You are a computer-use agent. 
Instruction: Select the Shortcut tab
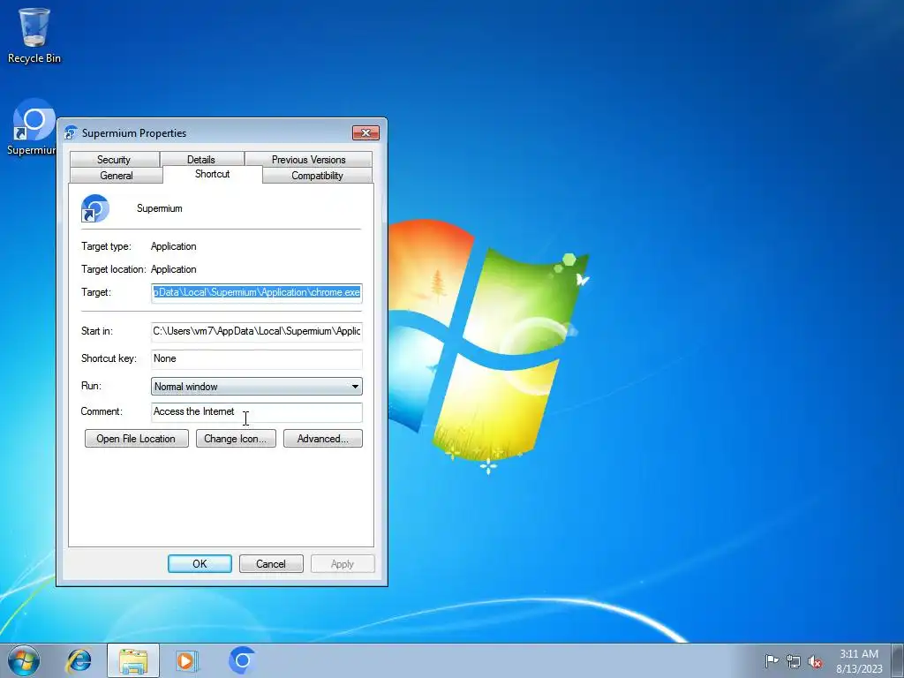[213, 174]
